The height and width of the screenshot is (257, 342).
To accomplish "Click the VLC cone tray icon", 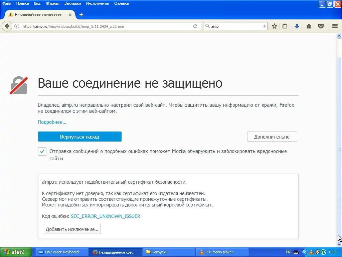I will 311,252.
